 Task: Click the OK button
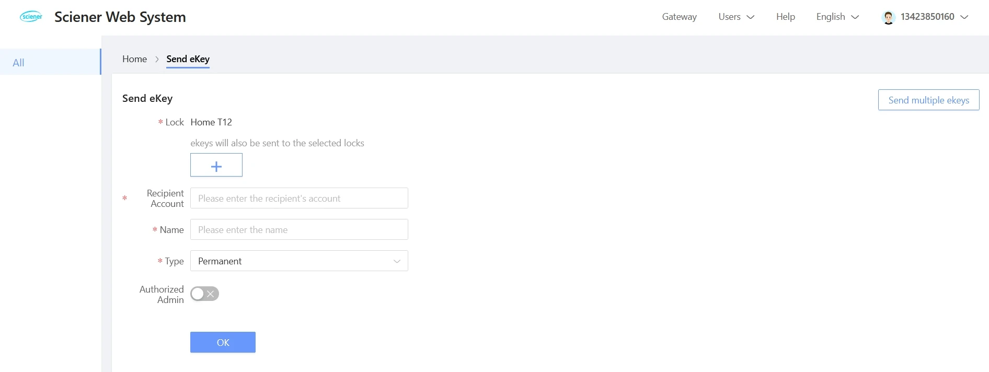[x=223, y=342]
